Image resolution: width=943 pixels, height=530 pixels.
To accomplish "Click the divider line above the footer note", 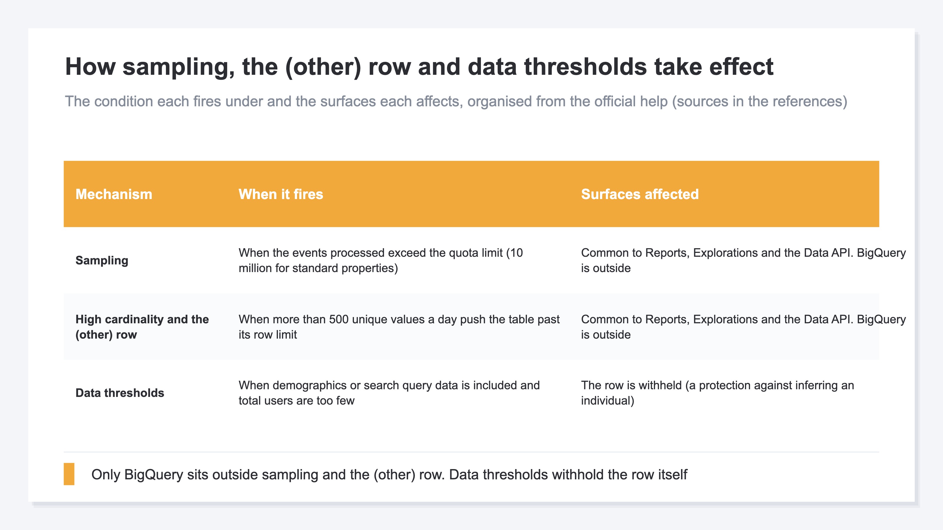I will point(471,452).
